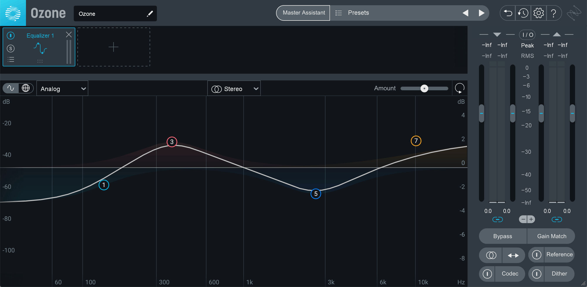Go to previous preset arrow
This screenshot has height=287, width=587.
pyautogui.click(x=465, y=13)
